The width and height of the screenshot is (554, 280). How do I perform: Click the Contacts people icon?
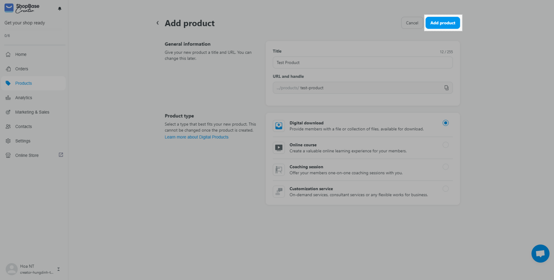(x=8, y=126)
